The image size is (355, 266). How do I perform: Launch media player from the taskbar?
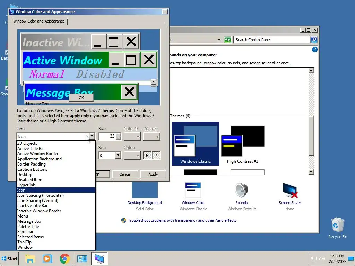click(x=47, y=258)
